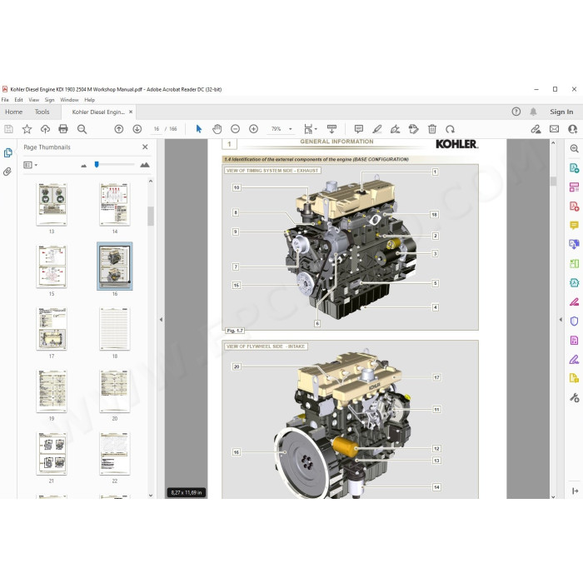
Task: Close the Kohler Diesel Engin... tab
Action: [131, 112]
